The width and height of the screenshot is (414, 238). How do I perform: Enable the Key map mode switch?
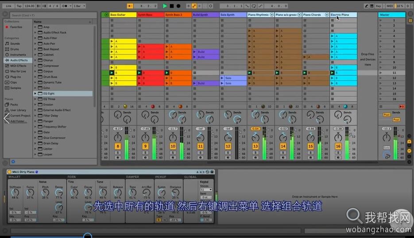pyautogui.click(x=378, y=6)
